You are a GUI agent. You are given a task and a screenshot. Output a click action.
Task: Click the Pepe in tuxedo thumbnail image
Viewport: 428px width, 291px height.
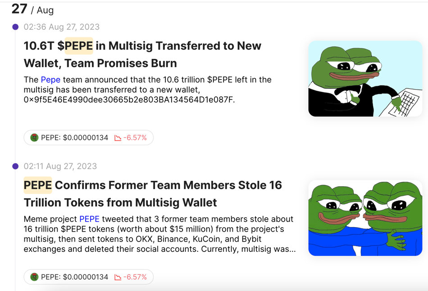pyautogui.click(x=365, y=78)
